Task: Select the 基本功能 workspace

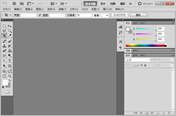Action: 90,4
